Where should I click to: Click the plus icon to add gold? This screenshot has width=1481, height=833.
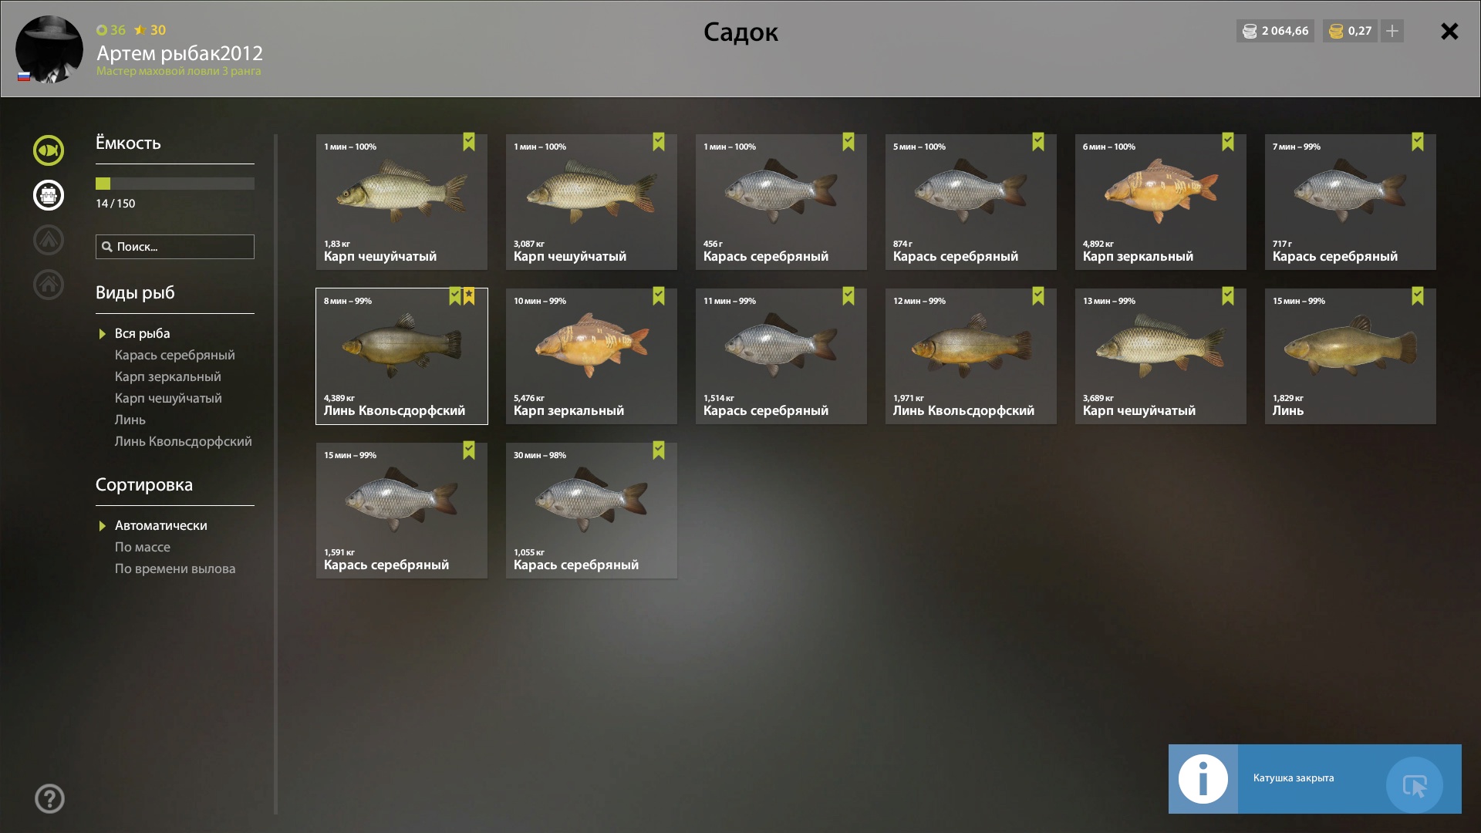pos(1392,31)
